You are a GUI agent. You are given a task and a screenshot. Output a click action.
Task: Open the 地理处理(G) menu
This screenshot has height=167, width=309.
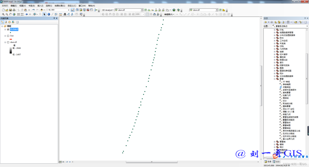(60, 6)
